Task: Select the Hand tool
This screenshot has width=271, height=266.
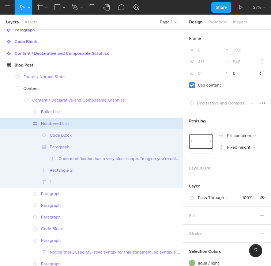Action: (x=107, y=7)
